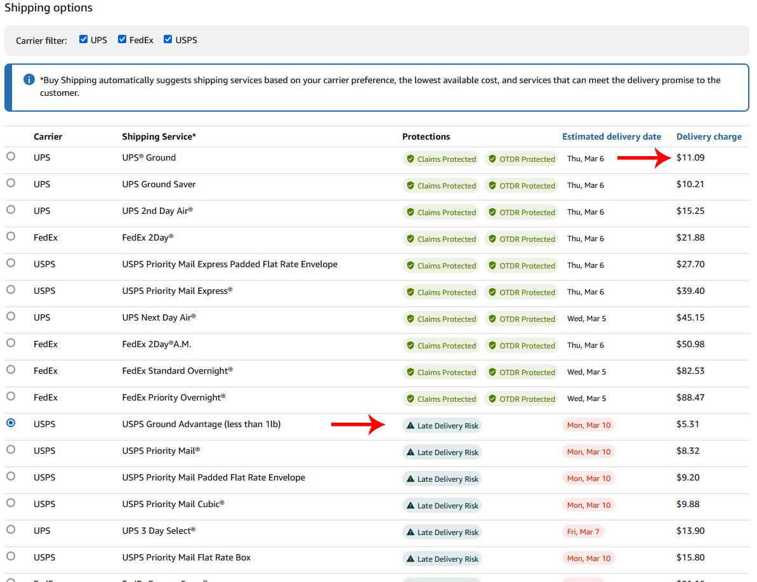Click OTDR Protected shield icon for UPS Ground Saver
This screenshot has width=757, height=582.
tap(492, 185)
